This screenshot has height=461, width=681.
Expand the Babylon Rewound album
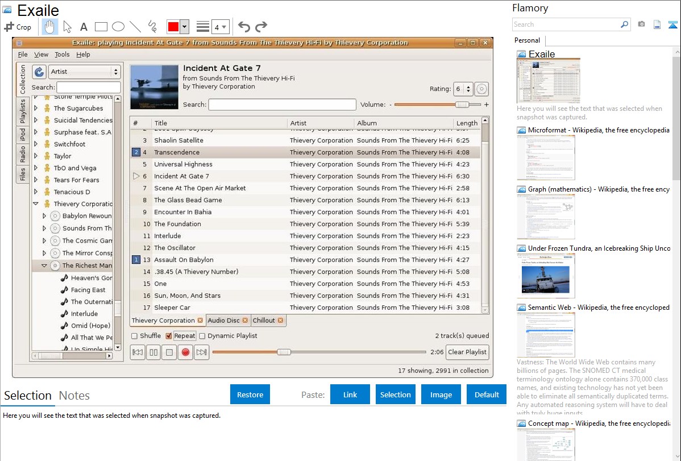point(44,216)
